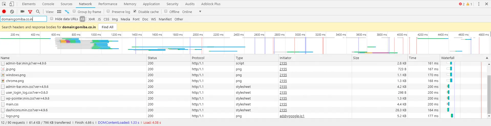Click the capture screenshots camera icon
The image size is (491, 126).
pos(23,11)
